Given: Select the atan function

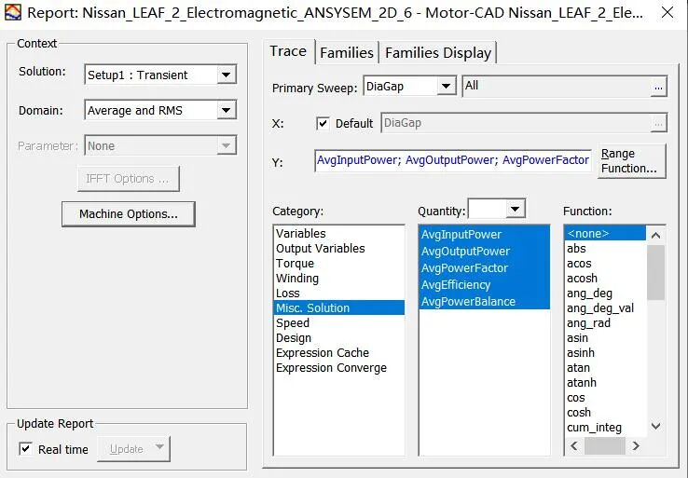Looking at the screenshot, I should [605, 367].
